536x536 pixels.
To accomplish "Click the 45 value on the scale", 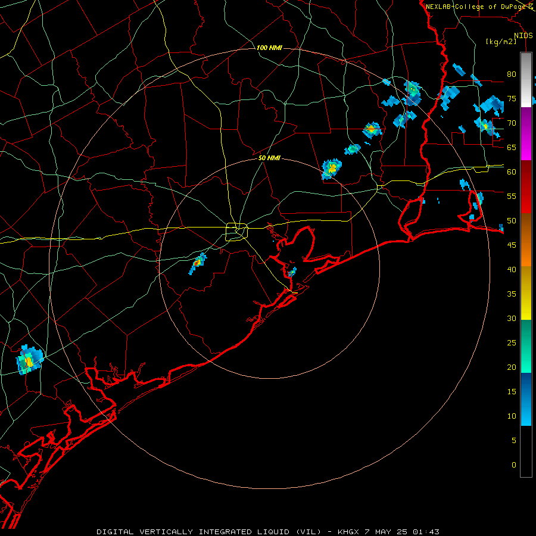I will [x=512, y=245].
